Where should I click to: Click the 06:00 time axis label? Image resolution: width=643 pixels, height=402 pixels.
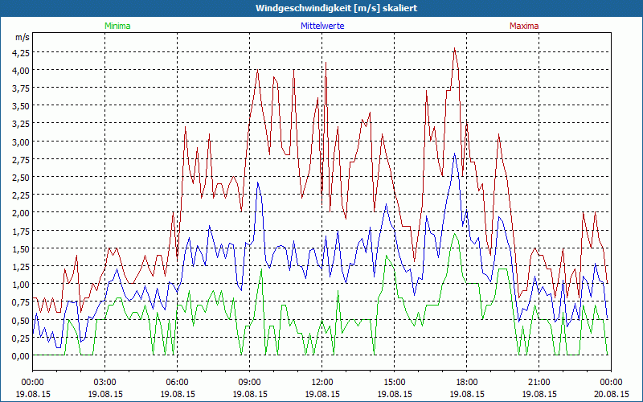point(177,383)
